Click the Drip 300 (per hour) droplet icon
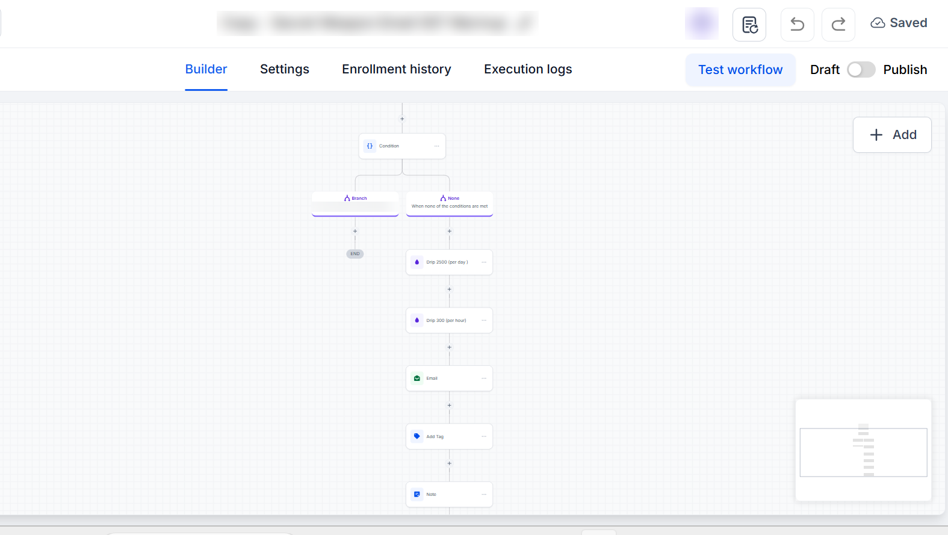The height and width of the screenshot is (535, 948). click(x=417, y=321)
